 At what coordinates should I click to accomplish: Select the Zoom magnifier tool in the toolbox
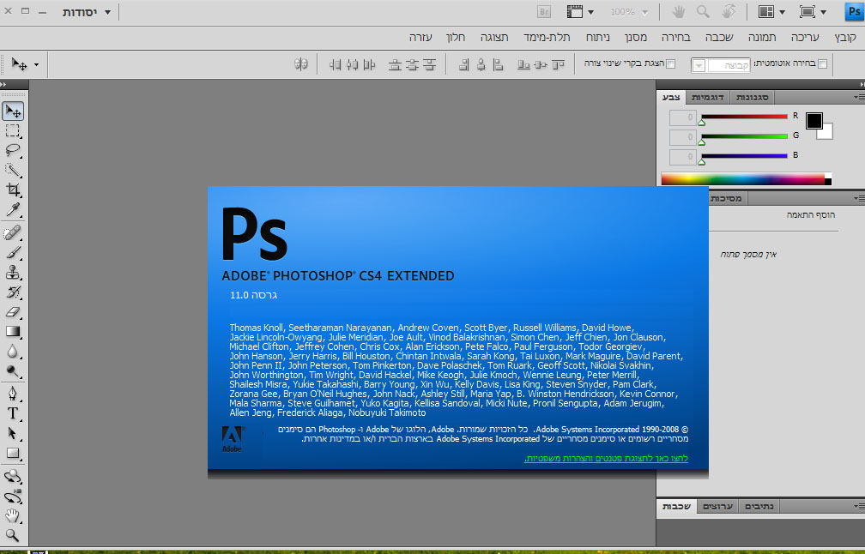(x=13, y=535)
